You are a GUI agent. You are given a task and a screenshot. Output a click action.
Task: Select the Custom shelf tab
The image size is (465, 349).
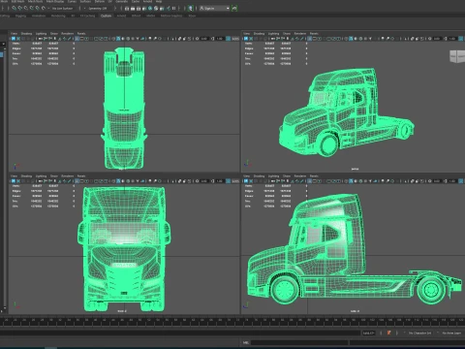coord(106,16)
